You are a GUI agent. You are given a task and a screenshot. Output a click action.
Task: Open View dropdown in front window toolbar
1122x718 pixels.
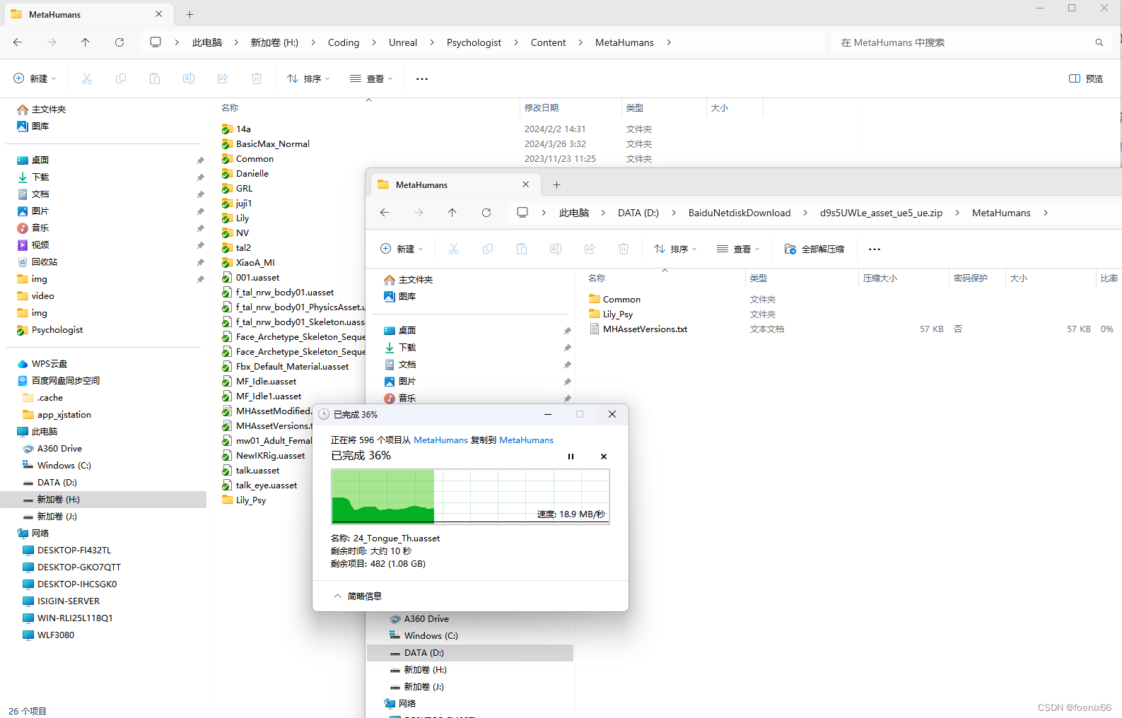[x=739, y=249]
